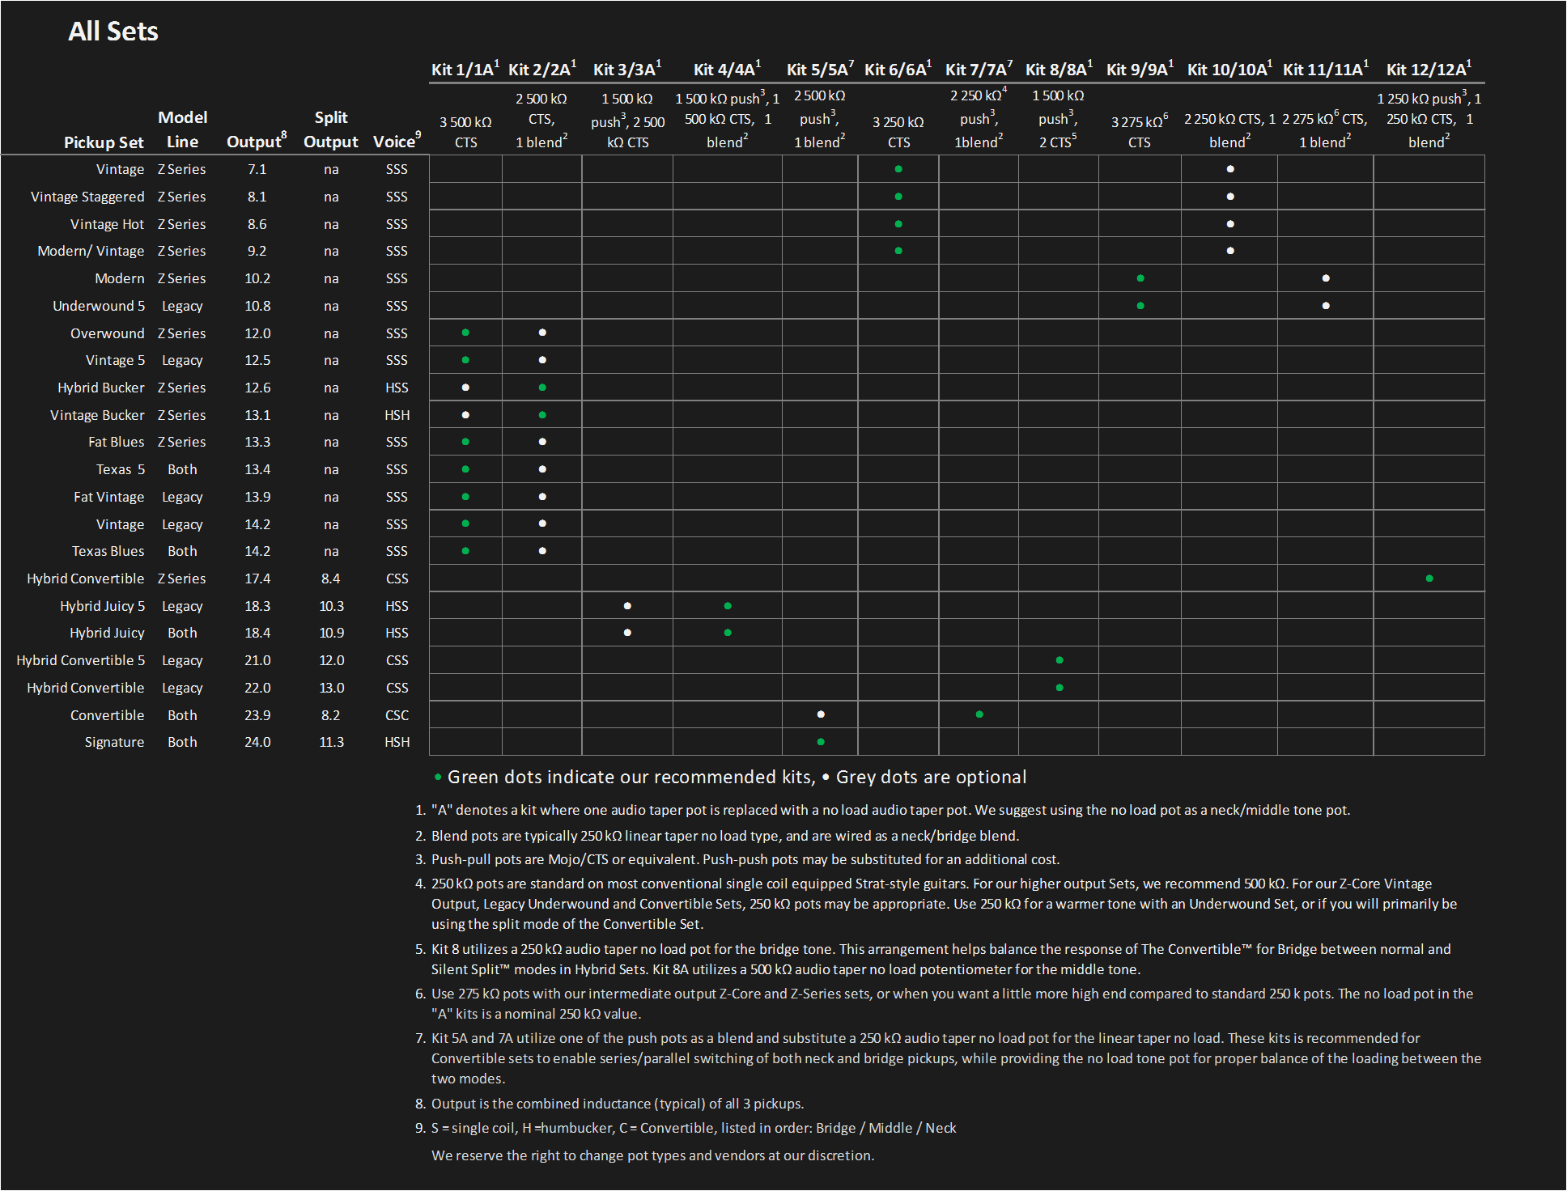
Task: Click the '3 275 kΩ CTS' kit description
Action: coord(1140,132)
